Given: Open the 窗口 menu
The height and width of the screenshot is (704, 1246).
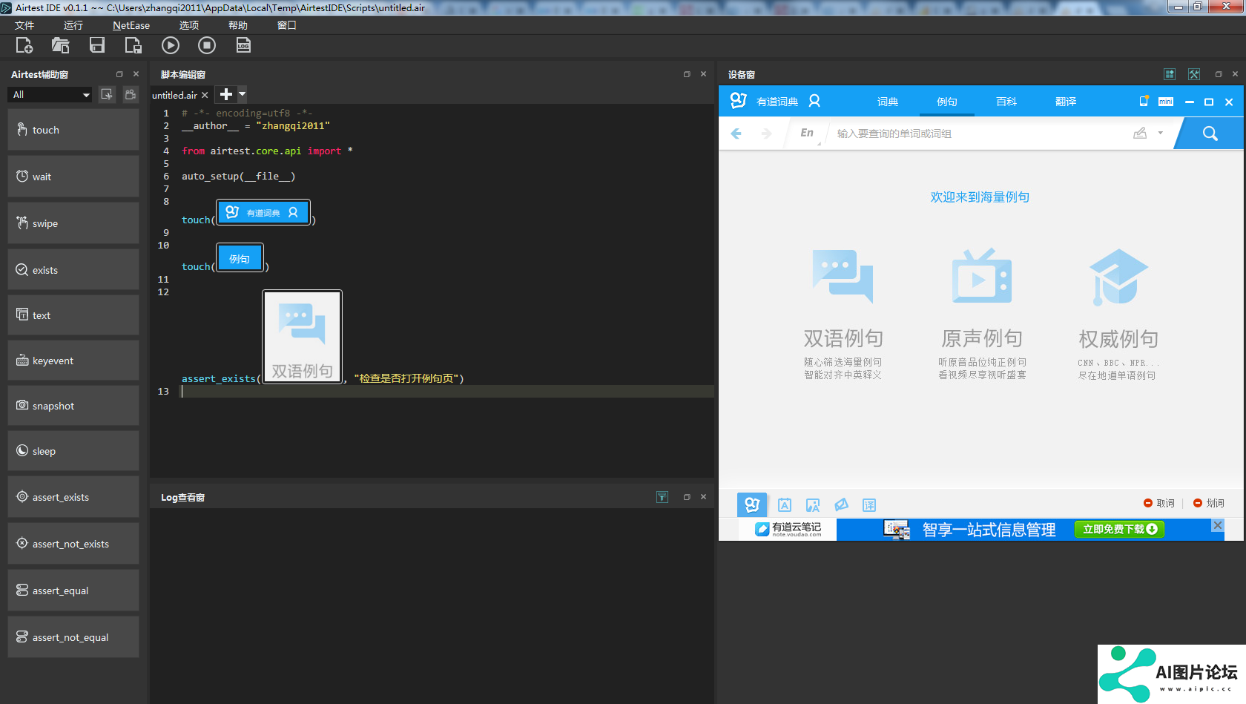Looking at the screenshot, I should 287,25.
